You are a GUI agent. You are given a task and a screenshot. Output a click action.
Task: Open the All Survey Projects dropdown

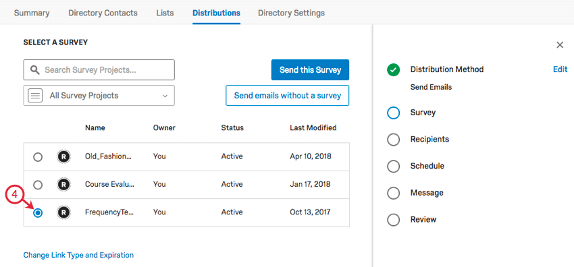(99, 96)
